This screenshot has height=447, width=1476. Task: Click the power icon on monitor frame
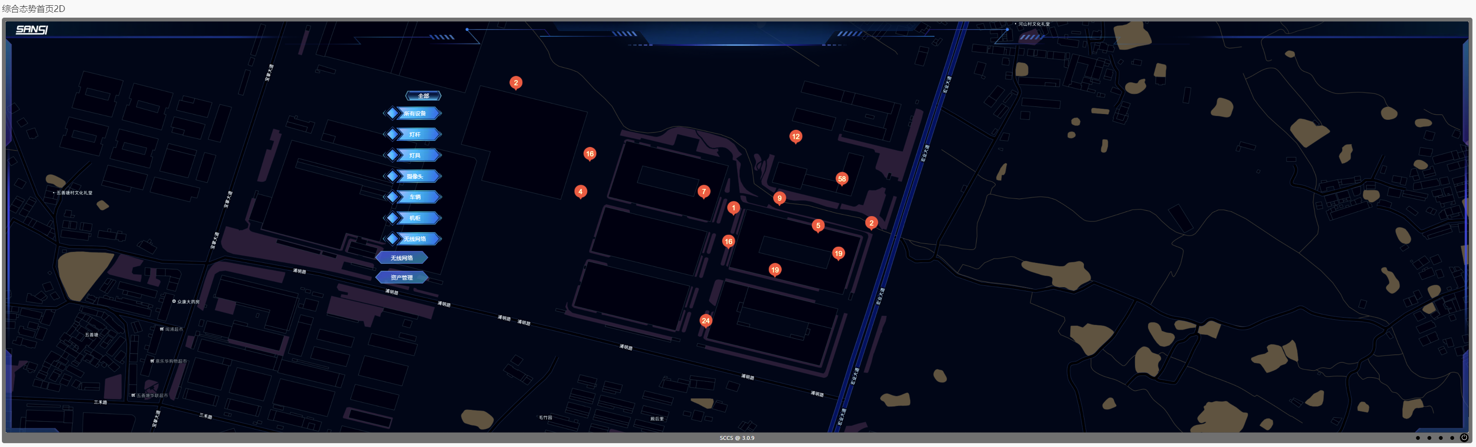click(x=1464, y=438)
